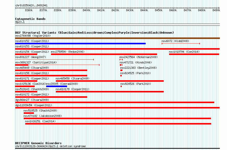This screenshot has height=150, width=227.
Task: Open nsv470182 (Jakobsson2008) variant label
Action: [x=43, y=116]
